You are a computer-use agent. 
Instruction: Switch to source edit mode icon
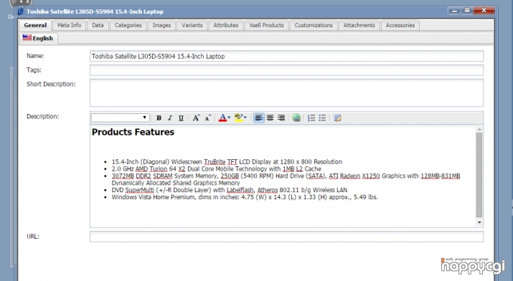(x=338, y=118)
